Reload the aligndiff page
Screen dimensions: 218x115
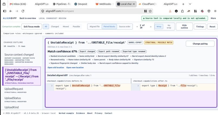coord(23,11)
